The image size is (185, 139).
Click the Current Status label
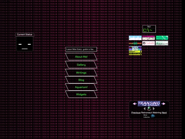[x=25, y=35]
